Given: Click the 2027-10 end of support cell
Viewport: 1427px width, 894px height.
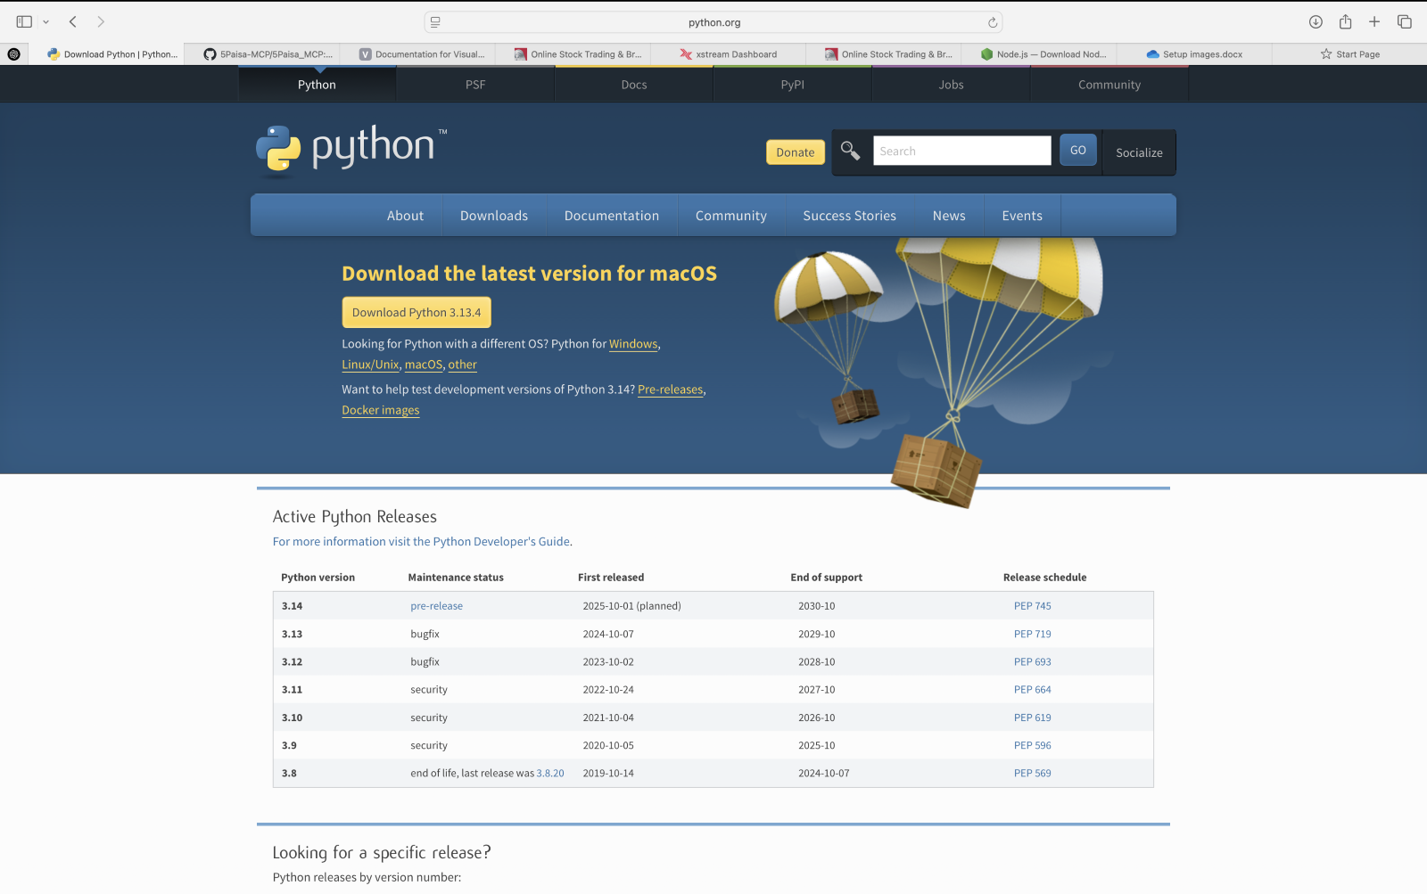Looking at the screenshot, I should [x=817, y=690].
